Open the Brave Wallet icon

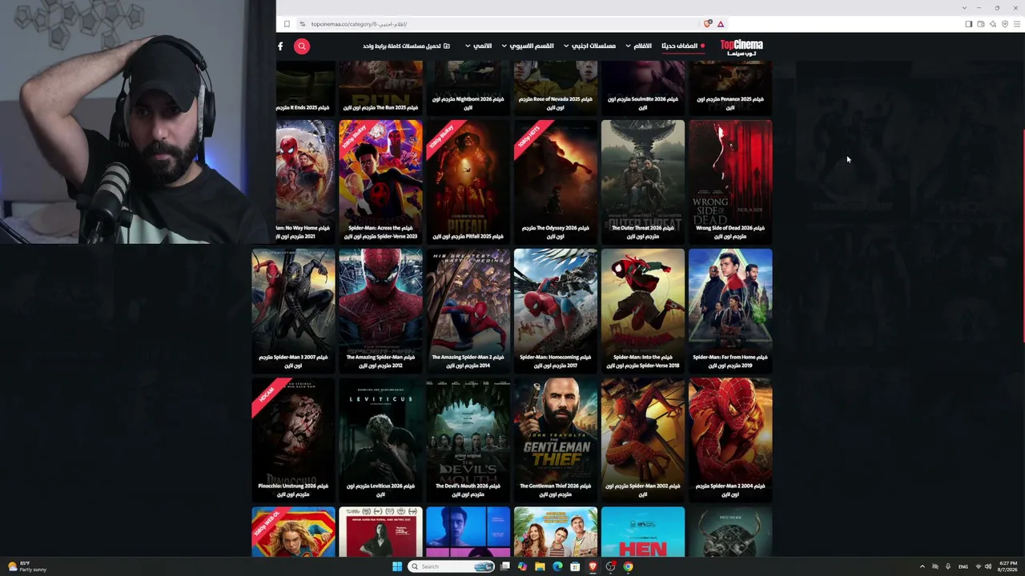click(980, 24)
